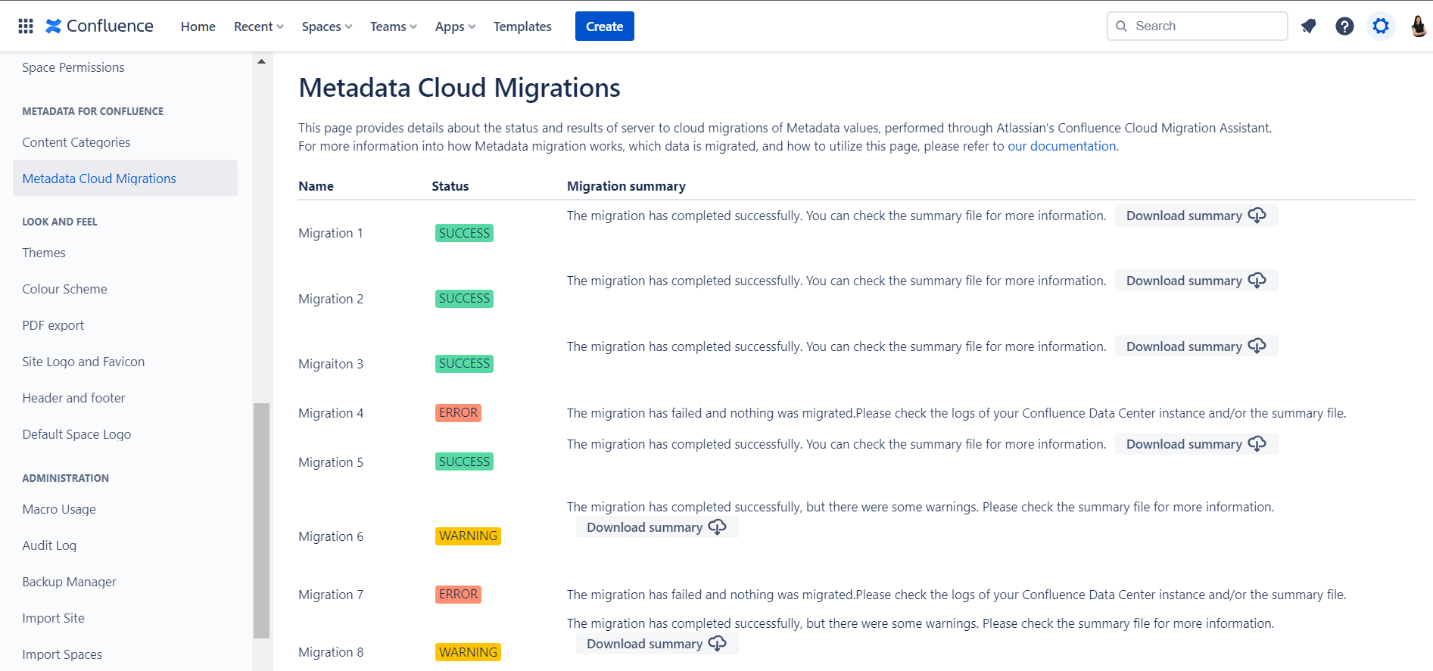Open Audit Log in the sidebar
Viewport: 1433px width, 671px height.
[x=49, y=545]
